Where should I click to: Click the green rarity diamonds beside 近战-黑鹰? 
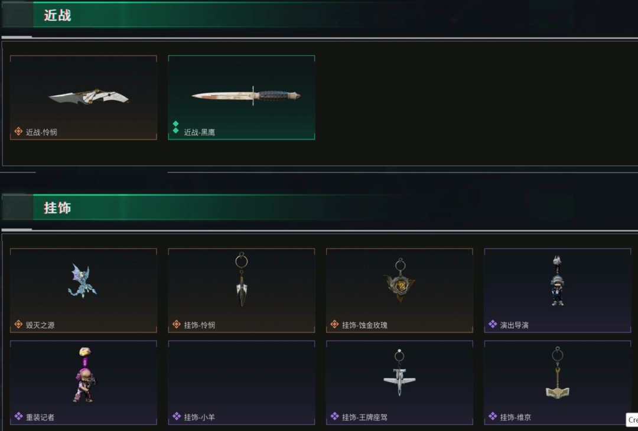(176, 127)
